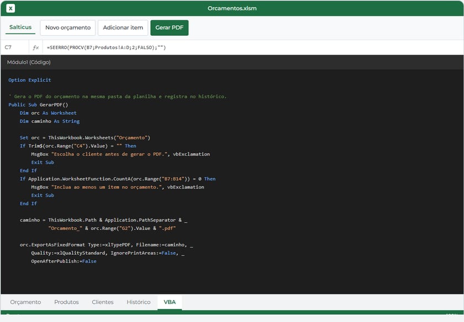Click the orc.ExportAsFixedFormat line

pyautogui.click(x=106, y=245)
